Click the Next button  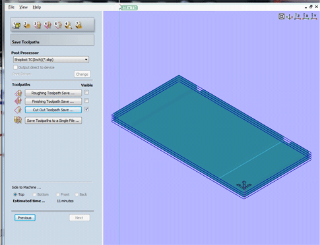[x=79, y=218]
